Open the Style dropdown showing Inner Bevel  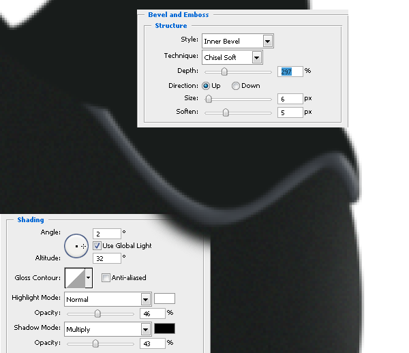[238, 41]
